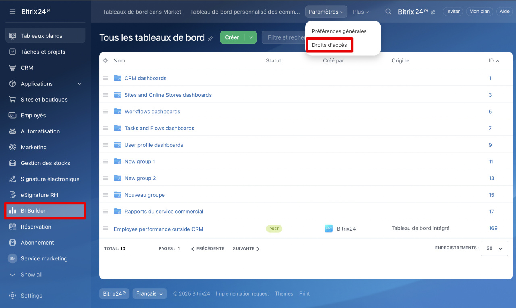This screenshot has width=516, height=308.
Task: Click the eSignature RH document icon
Action: point(12,195)
